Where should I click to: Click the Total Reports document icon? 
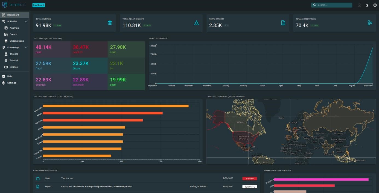pos(283,23)
